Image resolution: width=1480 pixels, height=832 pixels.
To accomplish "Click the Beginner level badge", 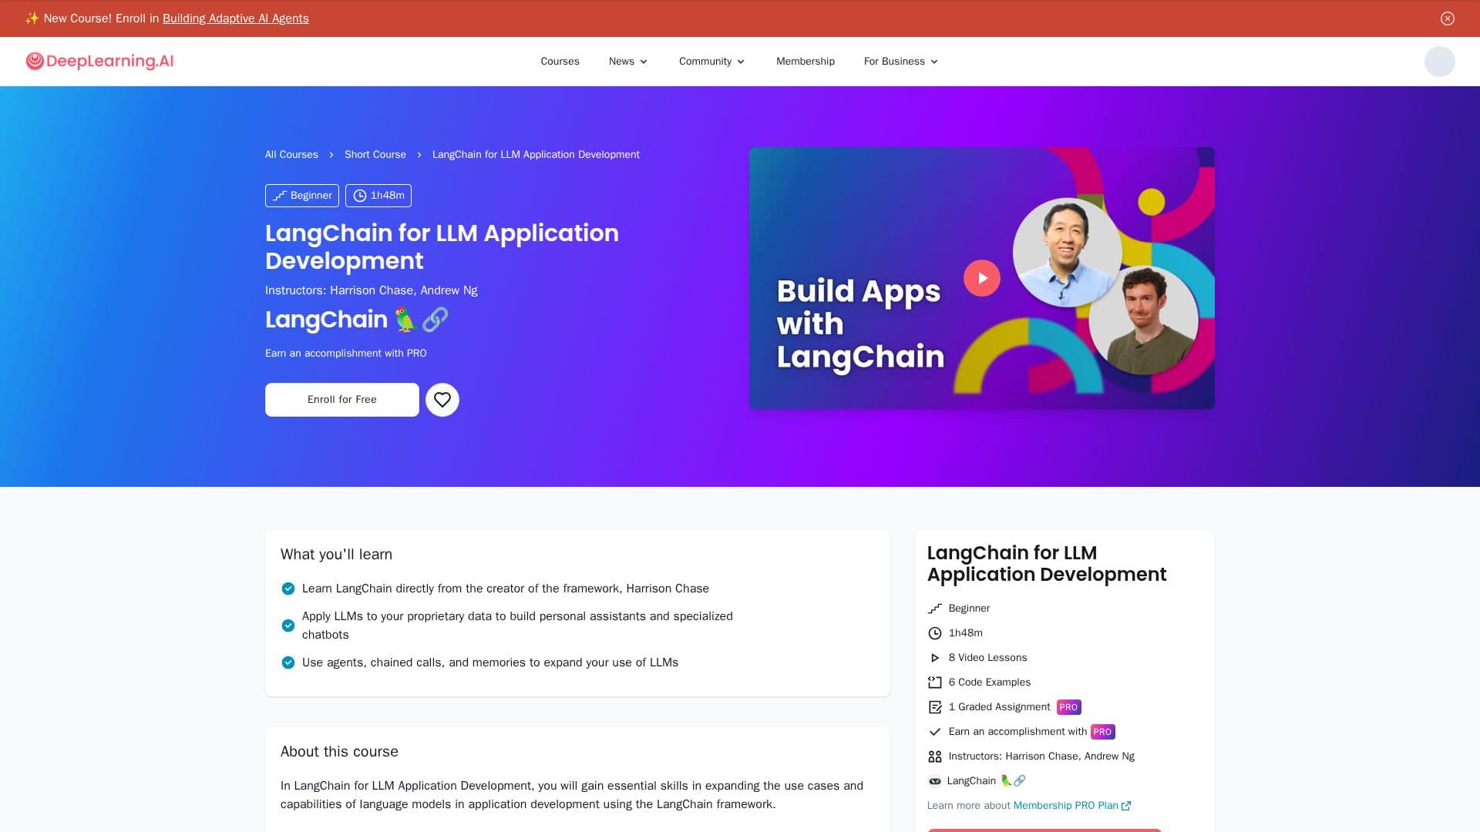I will tap(302, 196).
